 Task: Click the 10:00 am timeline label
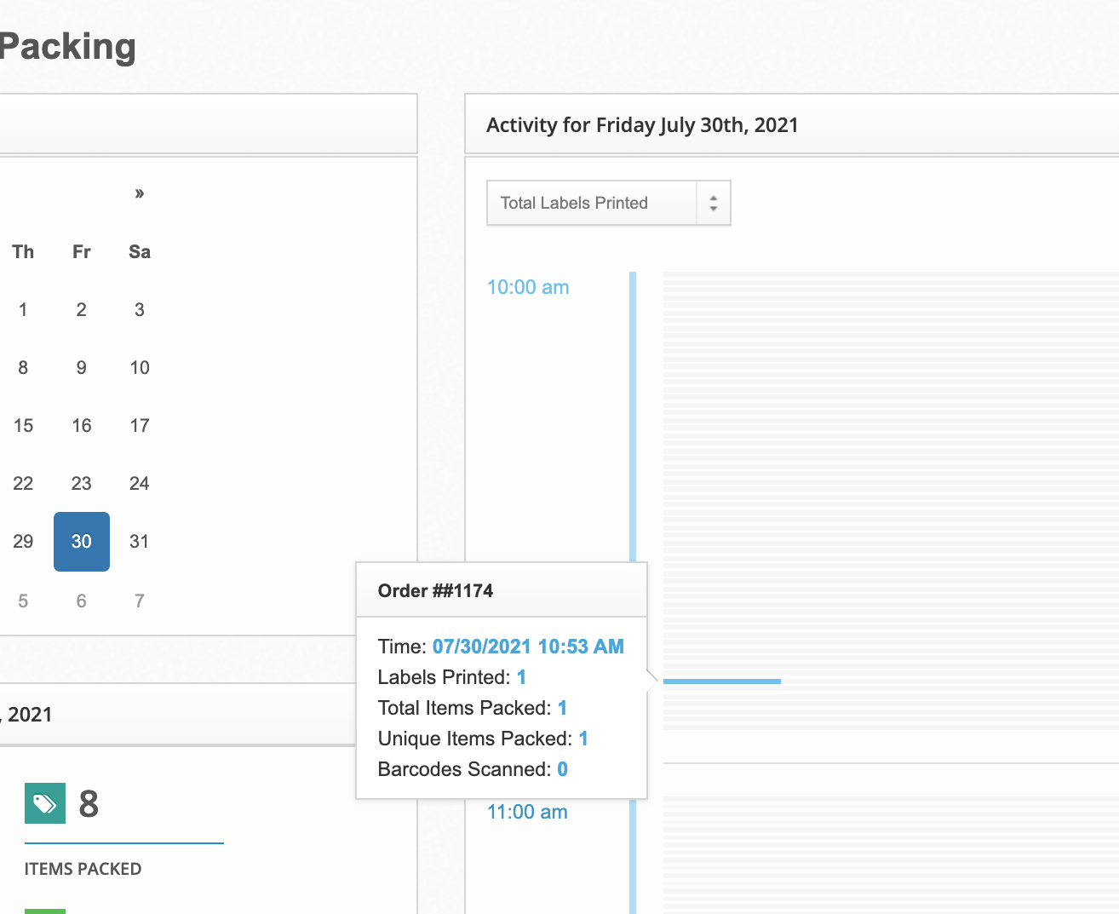coord(527,287)
